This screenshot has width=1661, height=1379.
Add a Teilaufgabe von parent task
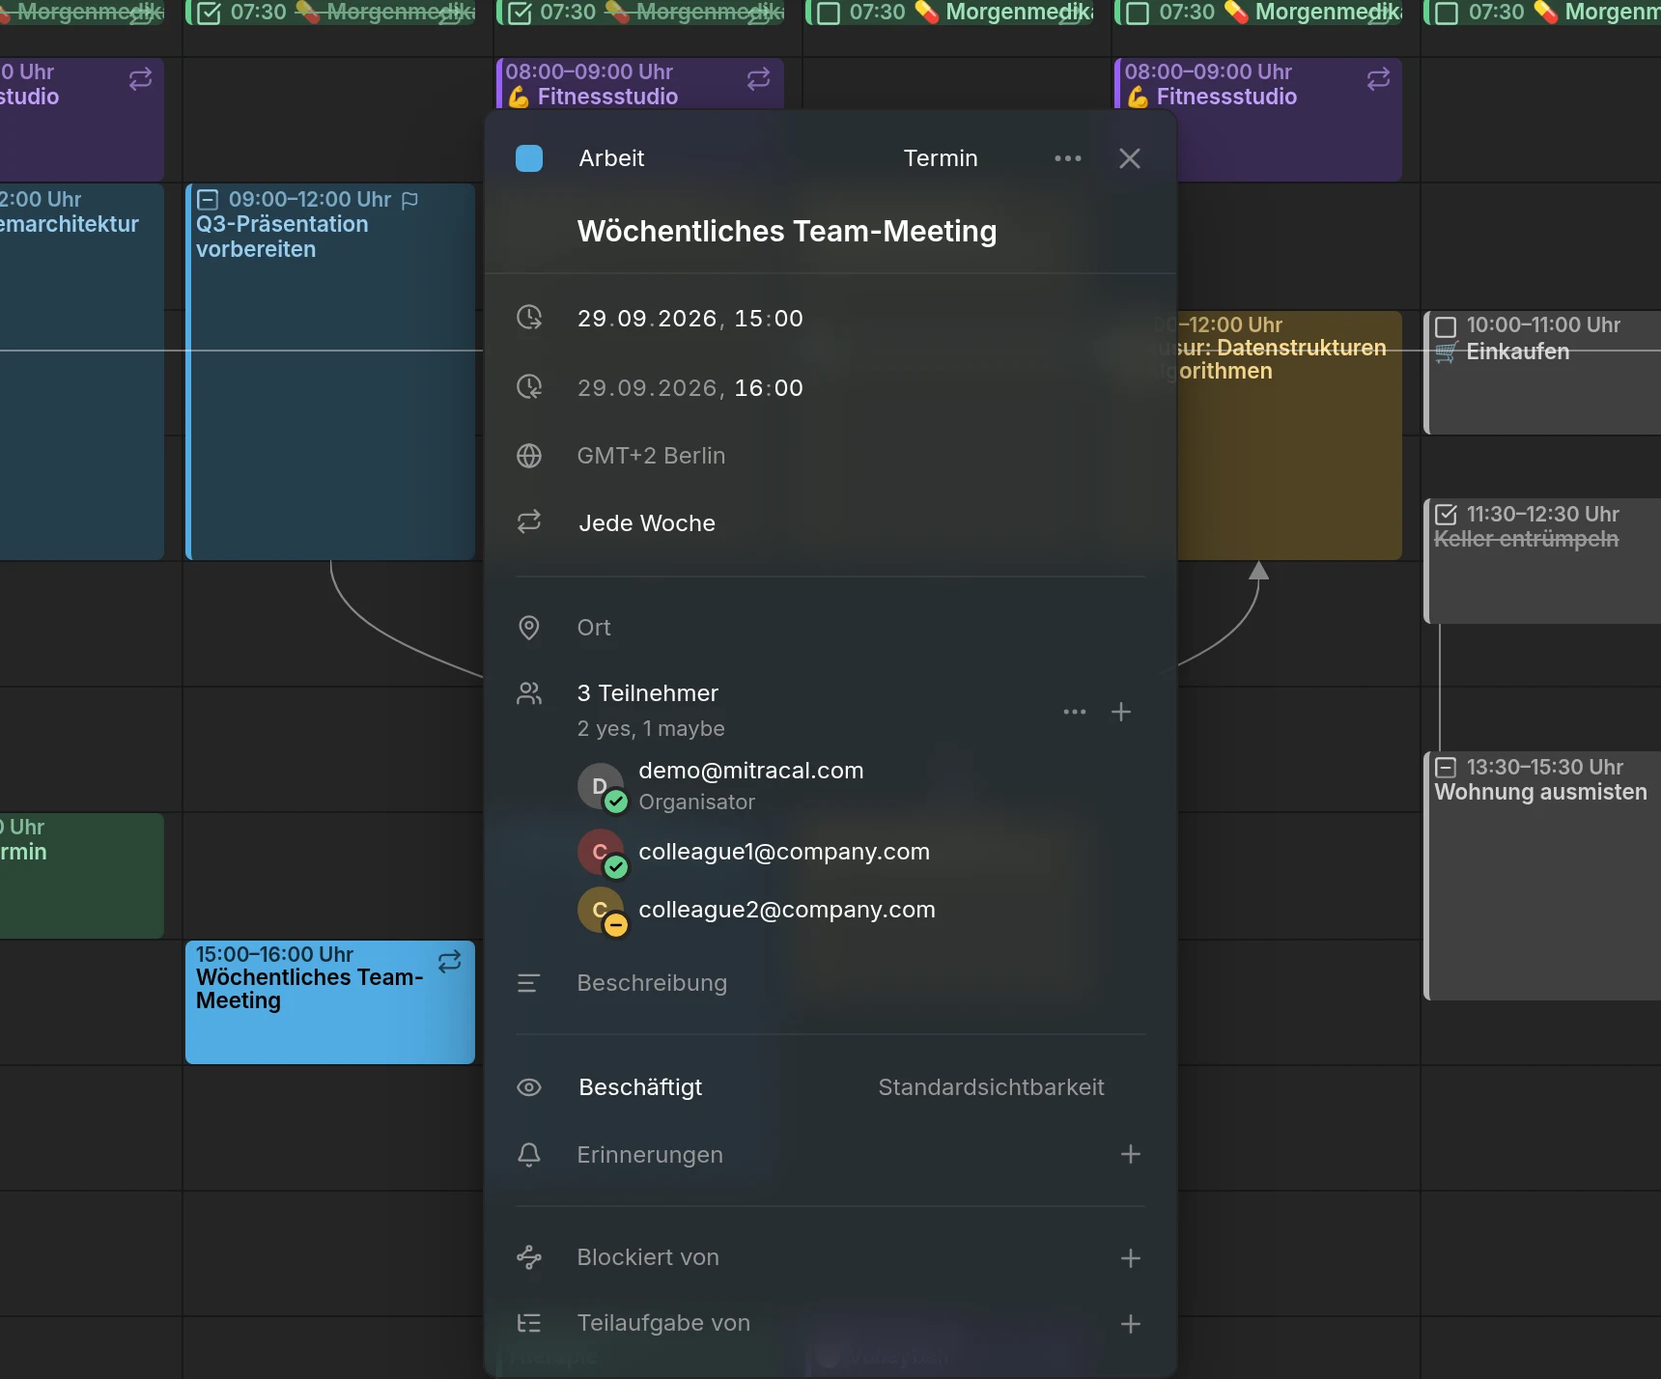pyautogui.click(x=1131, y=1324)
